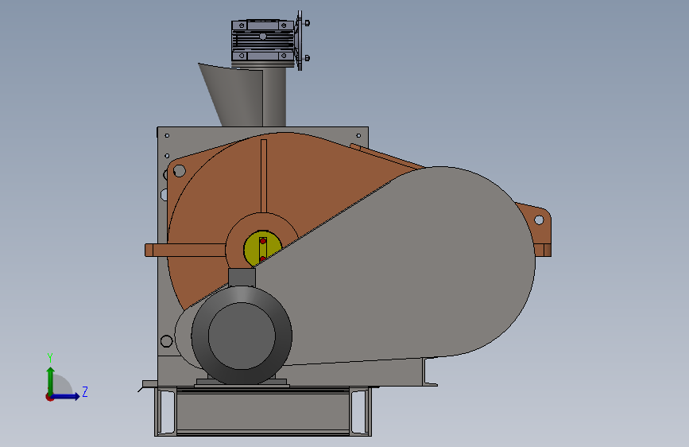Select the upper bolt on reducer flange

click(x=306, y=23)
